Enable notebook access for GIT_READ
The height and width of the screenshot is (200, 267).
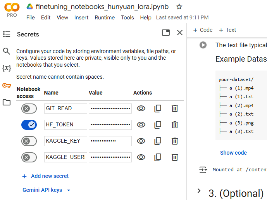click(x=29, y=109)
